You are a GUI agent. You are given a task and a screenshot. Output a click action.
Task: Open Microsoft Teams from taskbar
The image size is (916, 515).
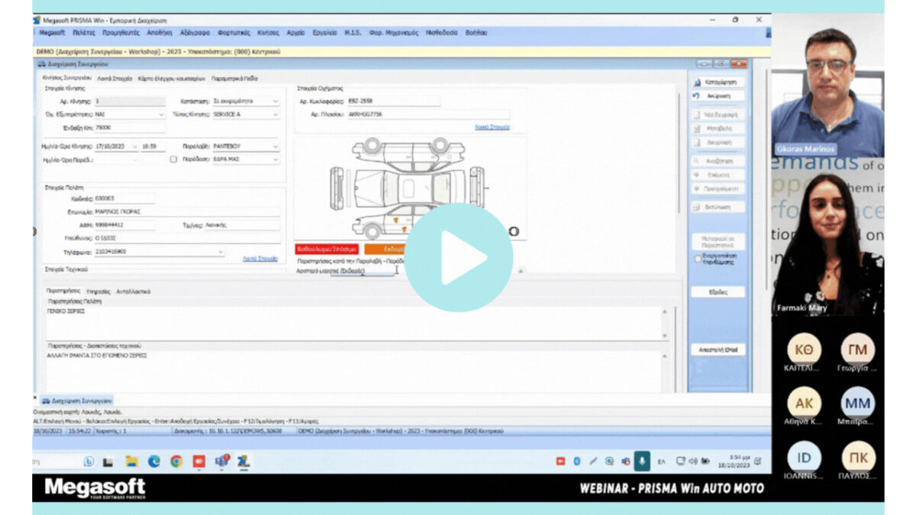tap(222, 462)
